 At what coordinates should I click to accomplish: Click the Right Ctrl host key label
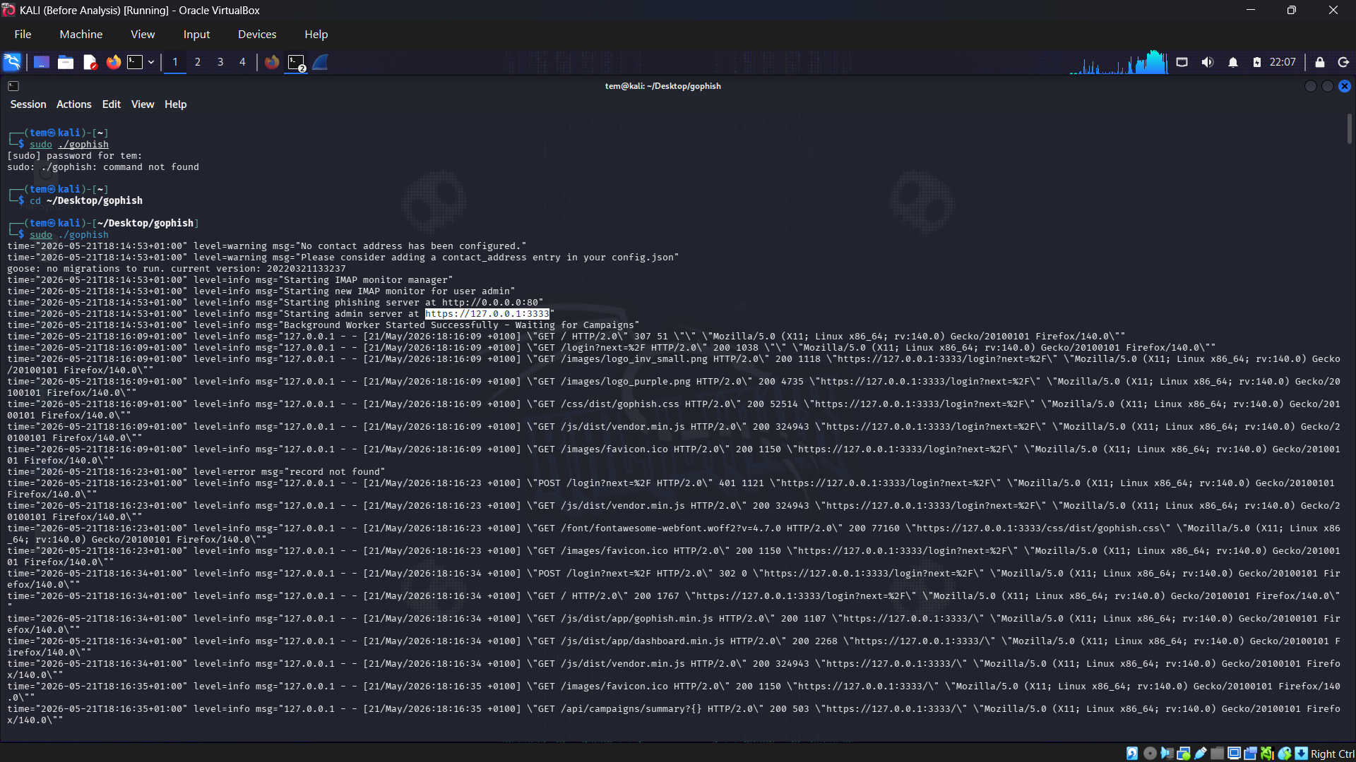point(1332,754)
